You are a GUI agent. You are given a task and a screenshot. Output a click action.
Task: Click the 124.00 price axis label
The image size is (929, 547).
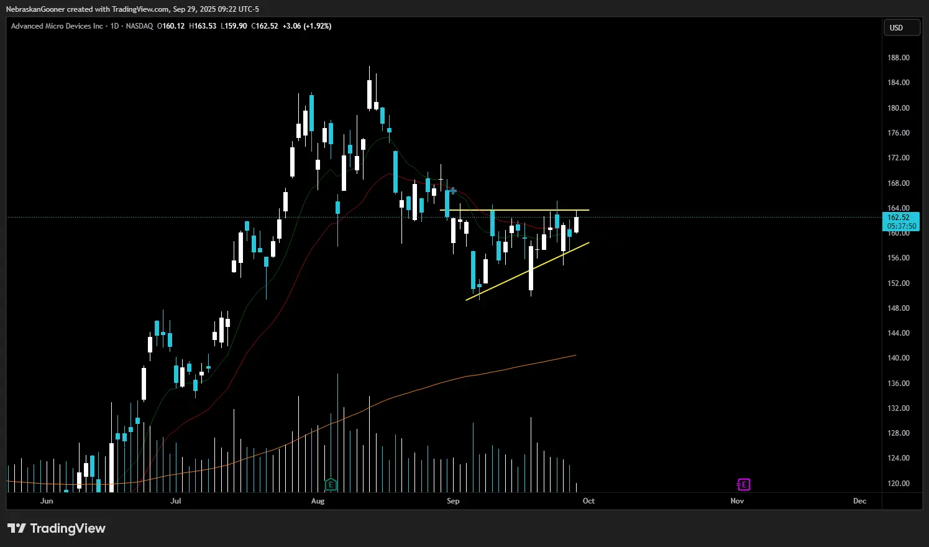pos(898,458)
